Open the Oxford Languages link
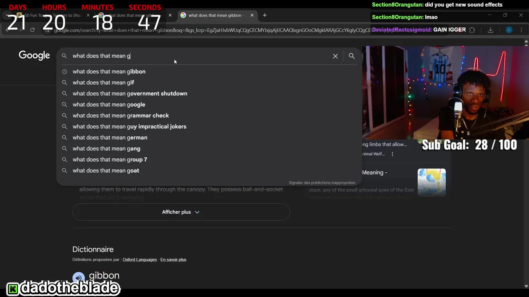The height and width of the screenshot is (297, 529). (140, 259)
